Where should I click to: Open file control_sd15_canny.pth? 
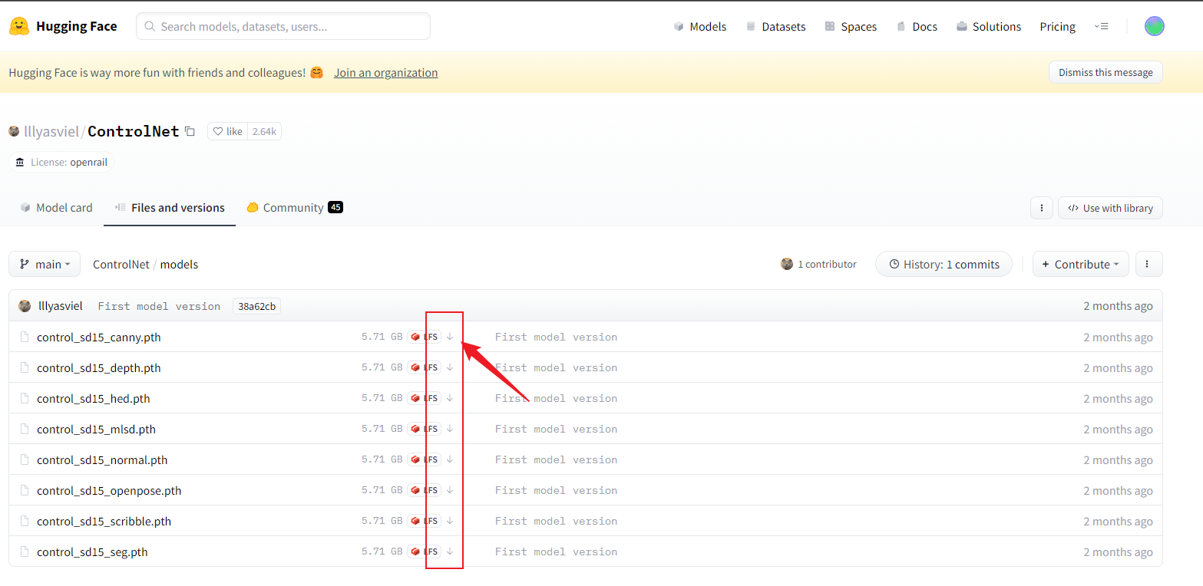99,337
